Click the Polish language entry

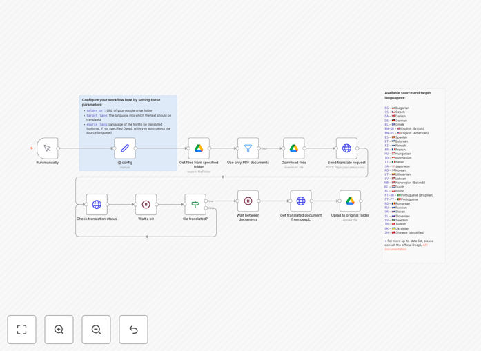[x=395, y=191]
